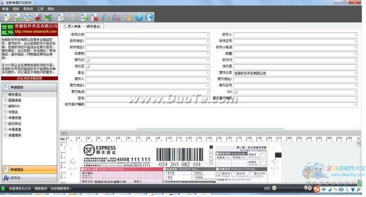Image resolution: width=366 pixels, height=197 pixels.
Task: Click the remove common word A-x icon
Action: [x=116, y=17]
